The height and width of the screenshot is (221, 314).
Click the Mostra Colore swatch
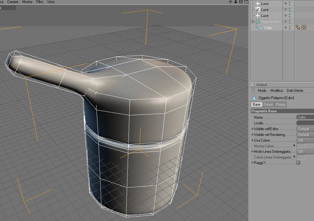pos(301,146)
